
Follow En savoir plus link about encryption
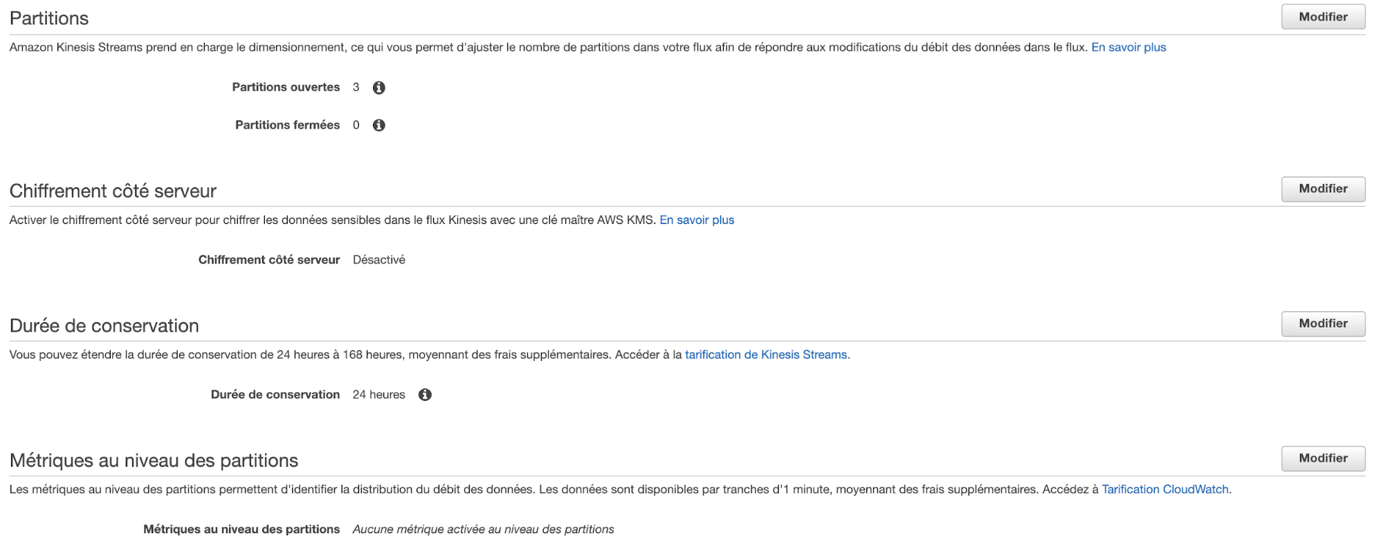[x=697, y=220]
